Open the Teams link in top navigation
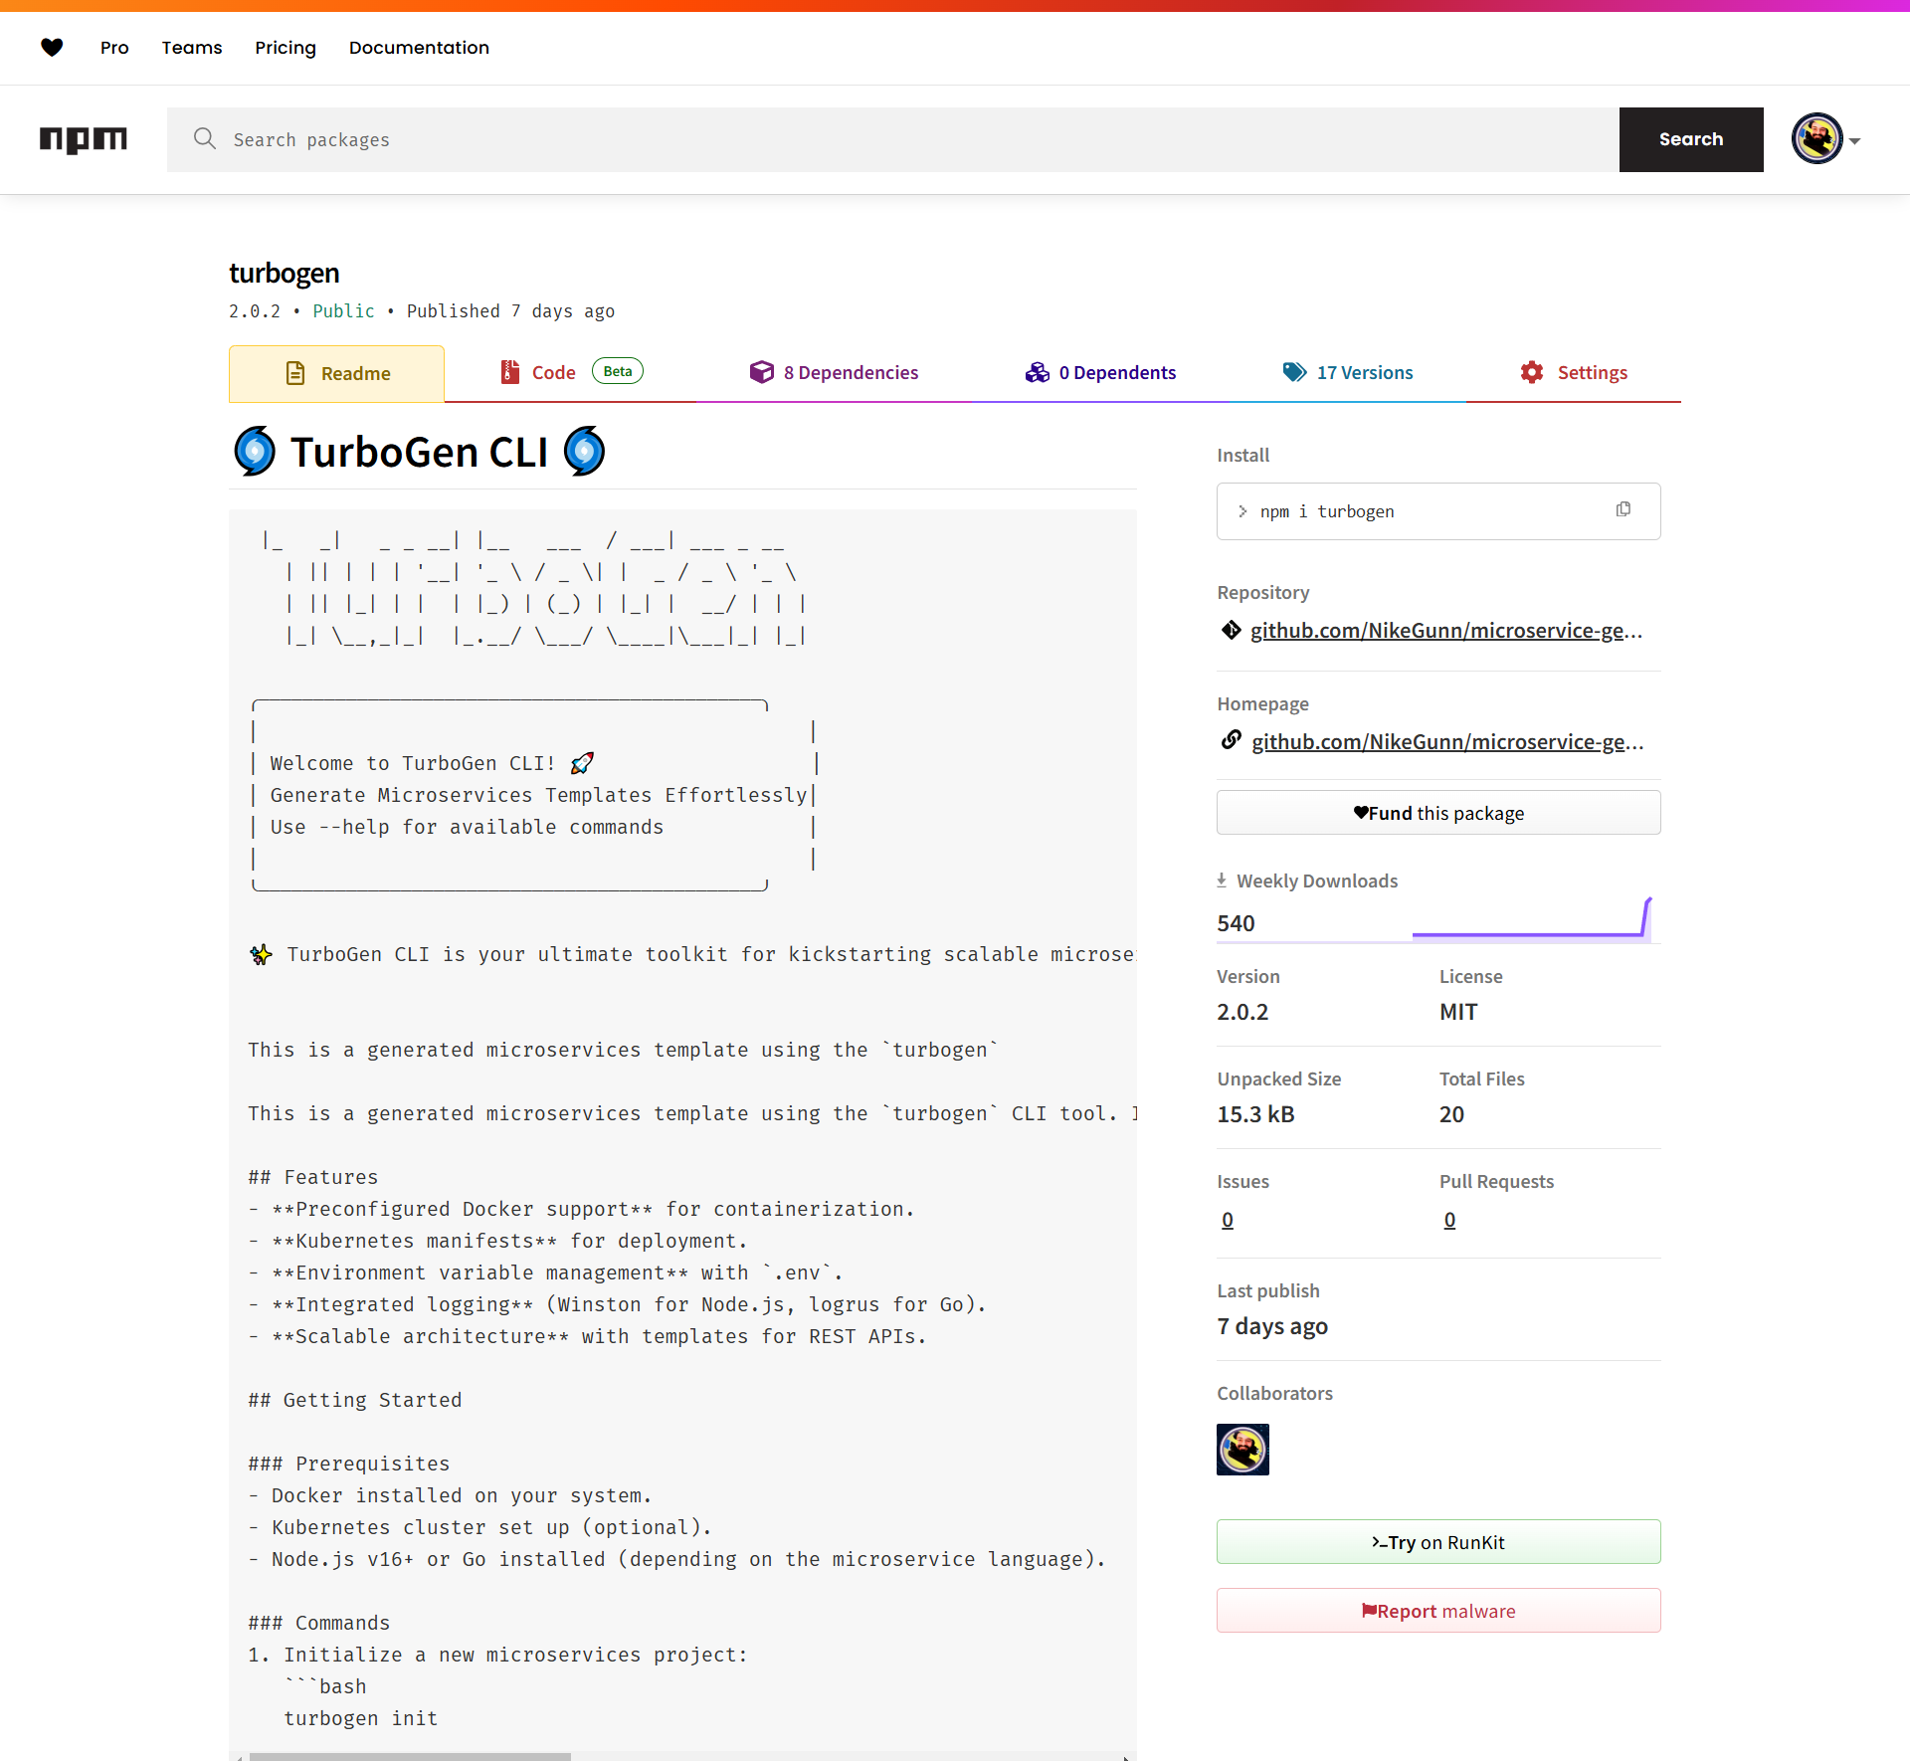The height and width of the screenshot is (1761, 1910). pyautogui.click(x=192, y=48)
